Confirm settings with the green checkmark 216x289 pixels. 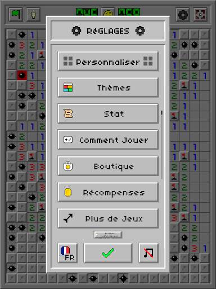pos(108,253)
